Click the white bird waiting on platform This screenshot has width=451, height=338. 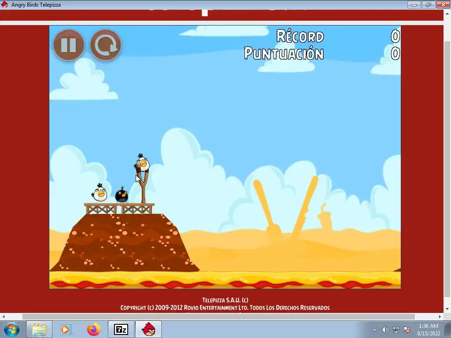[x=100, y=194]
